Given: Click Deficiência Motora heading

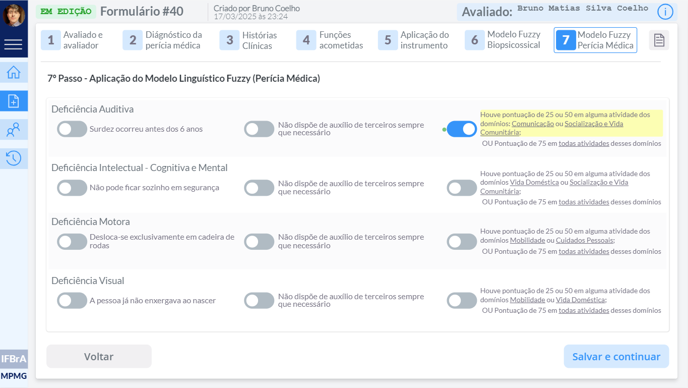Looking at the screenshot, I should coord(91,221).
